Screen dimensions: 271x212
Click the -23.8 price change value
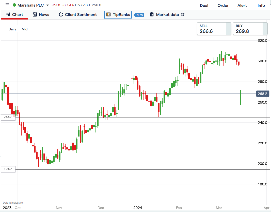(x=56, y=5)
